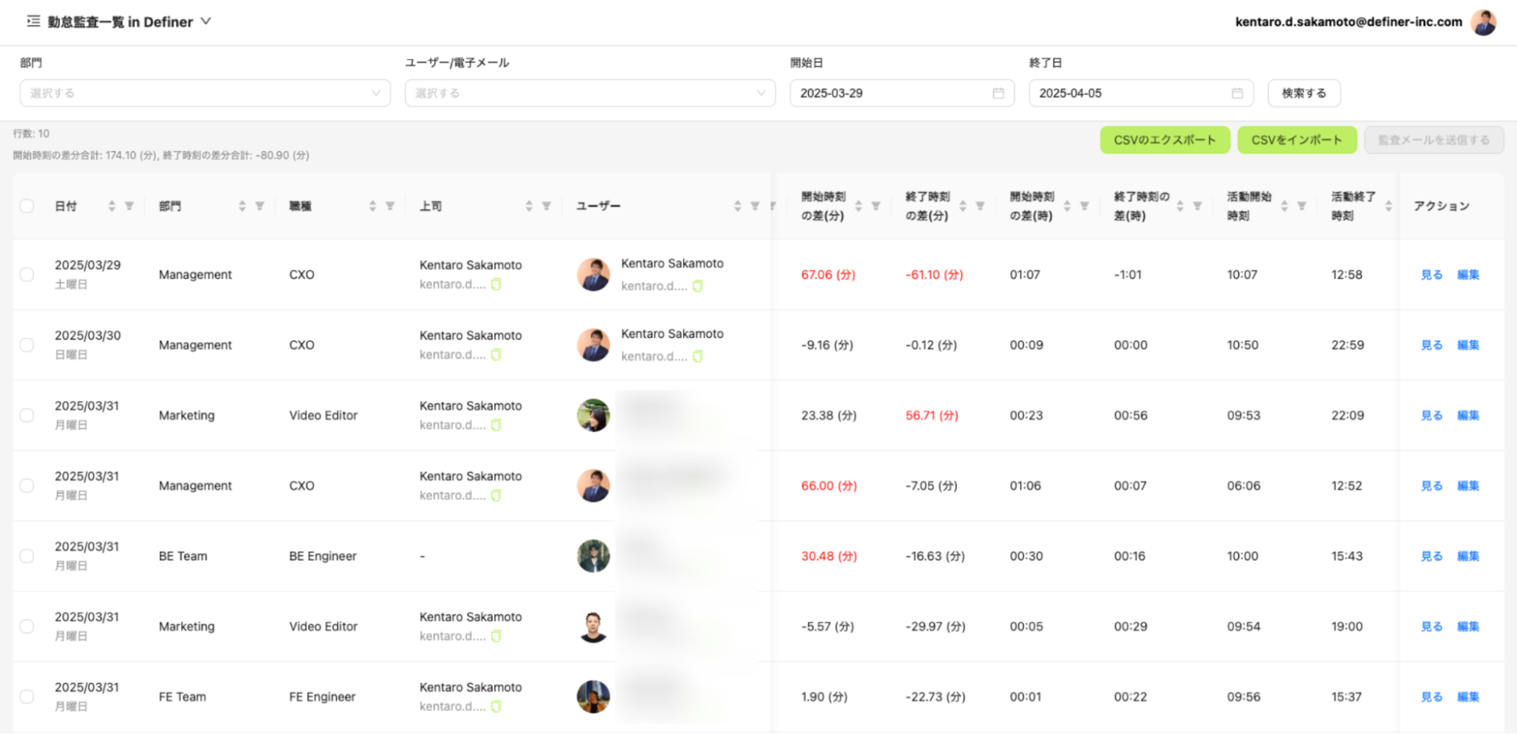This screenshot has height=734, width=1517.
Task: Expand the 勤怠監査一覧 in Definer title dropdown
Action: click(x=206, y=21)
